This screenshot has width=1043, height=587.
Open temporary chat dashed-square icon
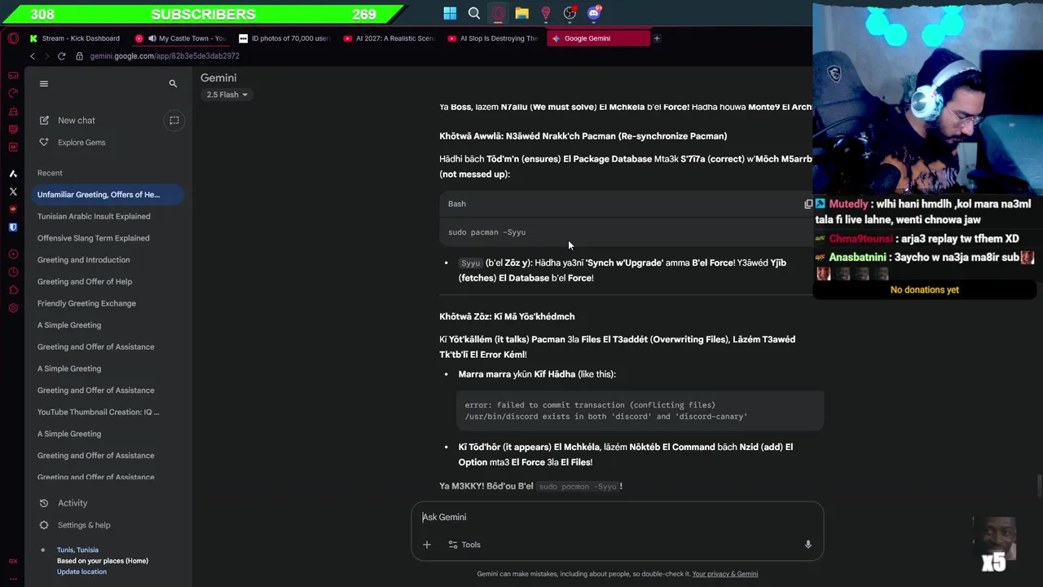tap(174, 120)
